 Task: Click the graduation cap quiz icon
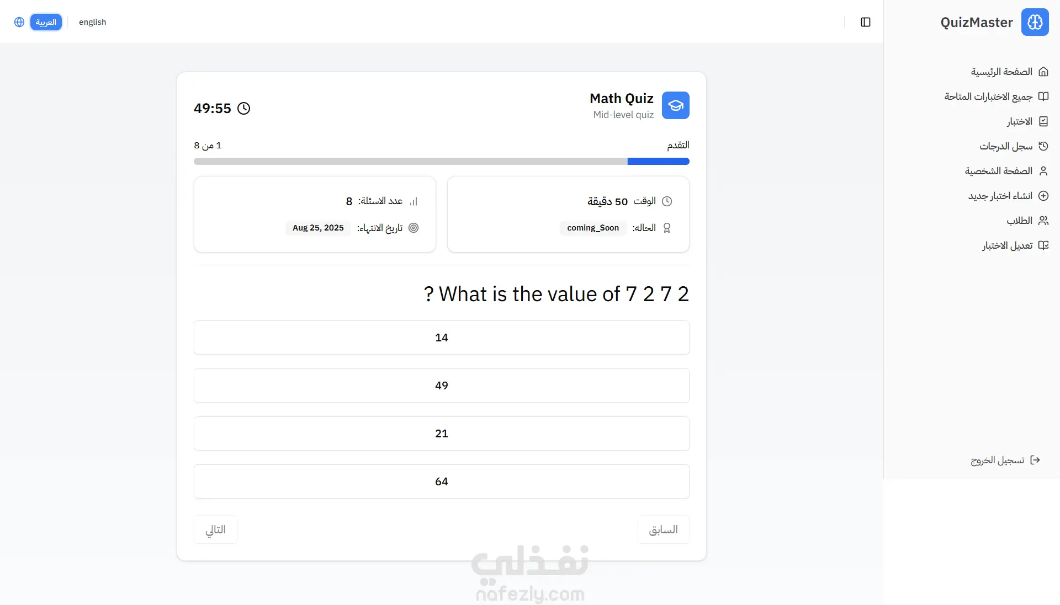[675, 105]
